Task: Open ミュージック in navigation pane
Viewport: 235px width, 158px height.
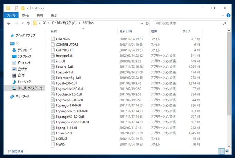Action: 22,82
